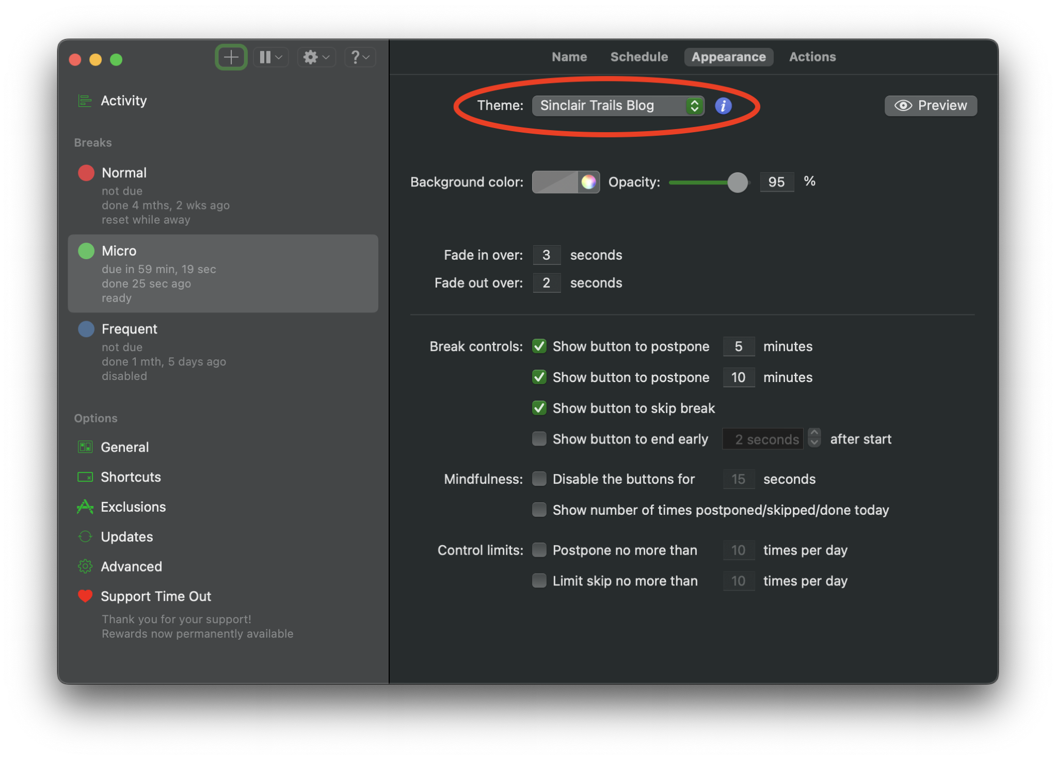The width and height of the screenshot is (1056, 760).
Task: Click the end early seconds stepper
Action: pos(814,438)
